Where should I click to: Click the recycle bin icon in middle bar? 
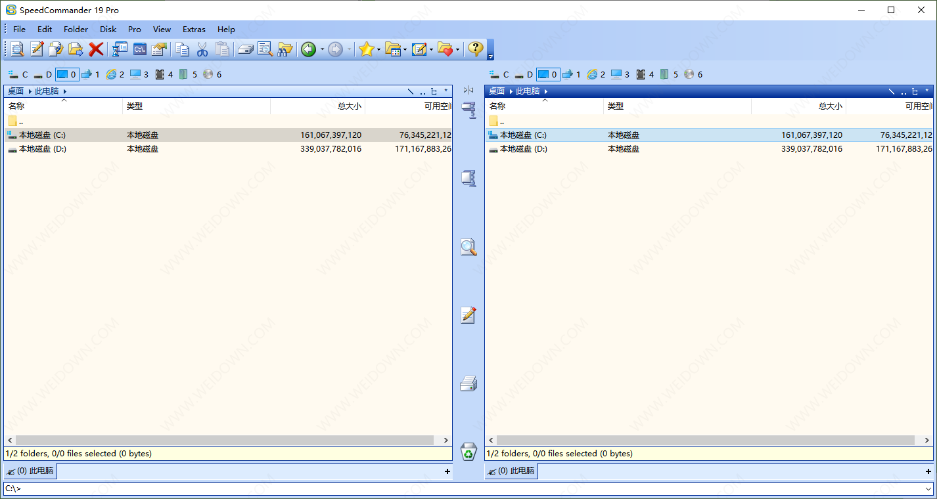point(468,452)
